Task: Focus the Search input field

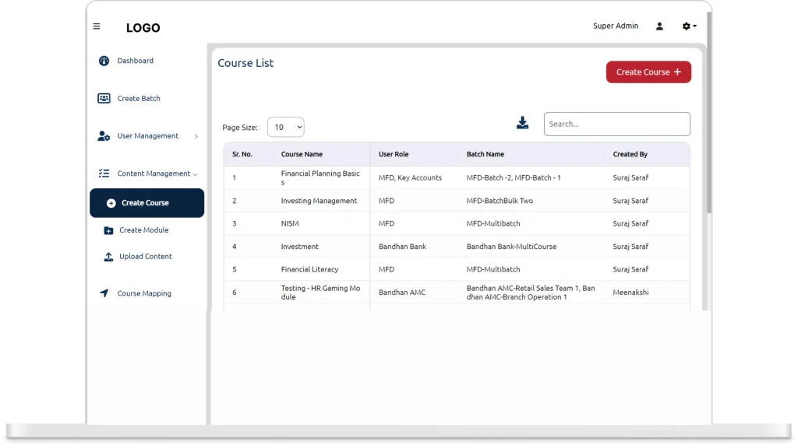Action: click(x=617, y=124)
